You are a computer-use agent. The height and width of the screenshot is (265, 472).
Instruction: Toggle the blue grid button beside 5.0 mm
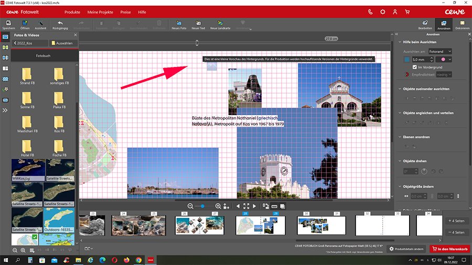pyautogui.click(x=406, y=60)
